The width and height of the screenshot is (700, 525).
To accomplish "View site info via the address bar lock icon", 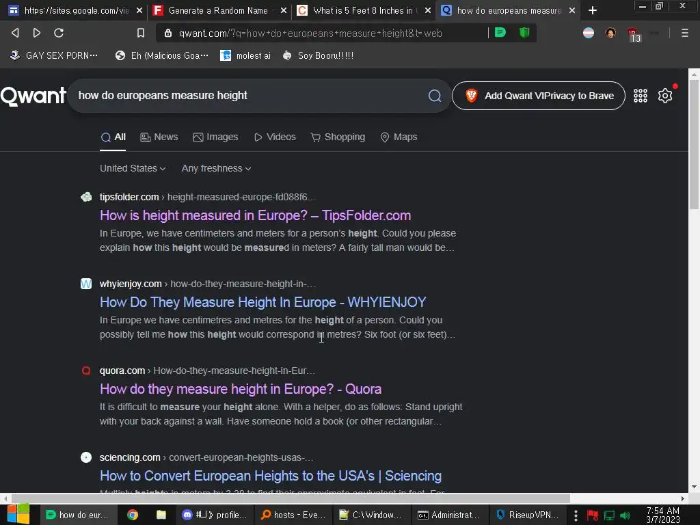I will 168,33.
